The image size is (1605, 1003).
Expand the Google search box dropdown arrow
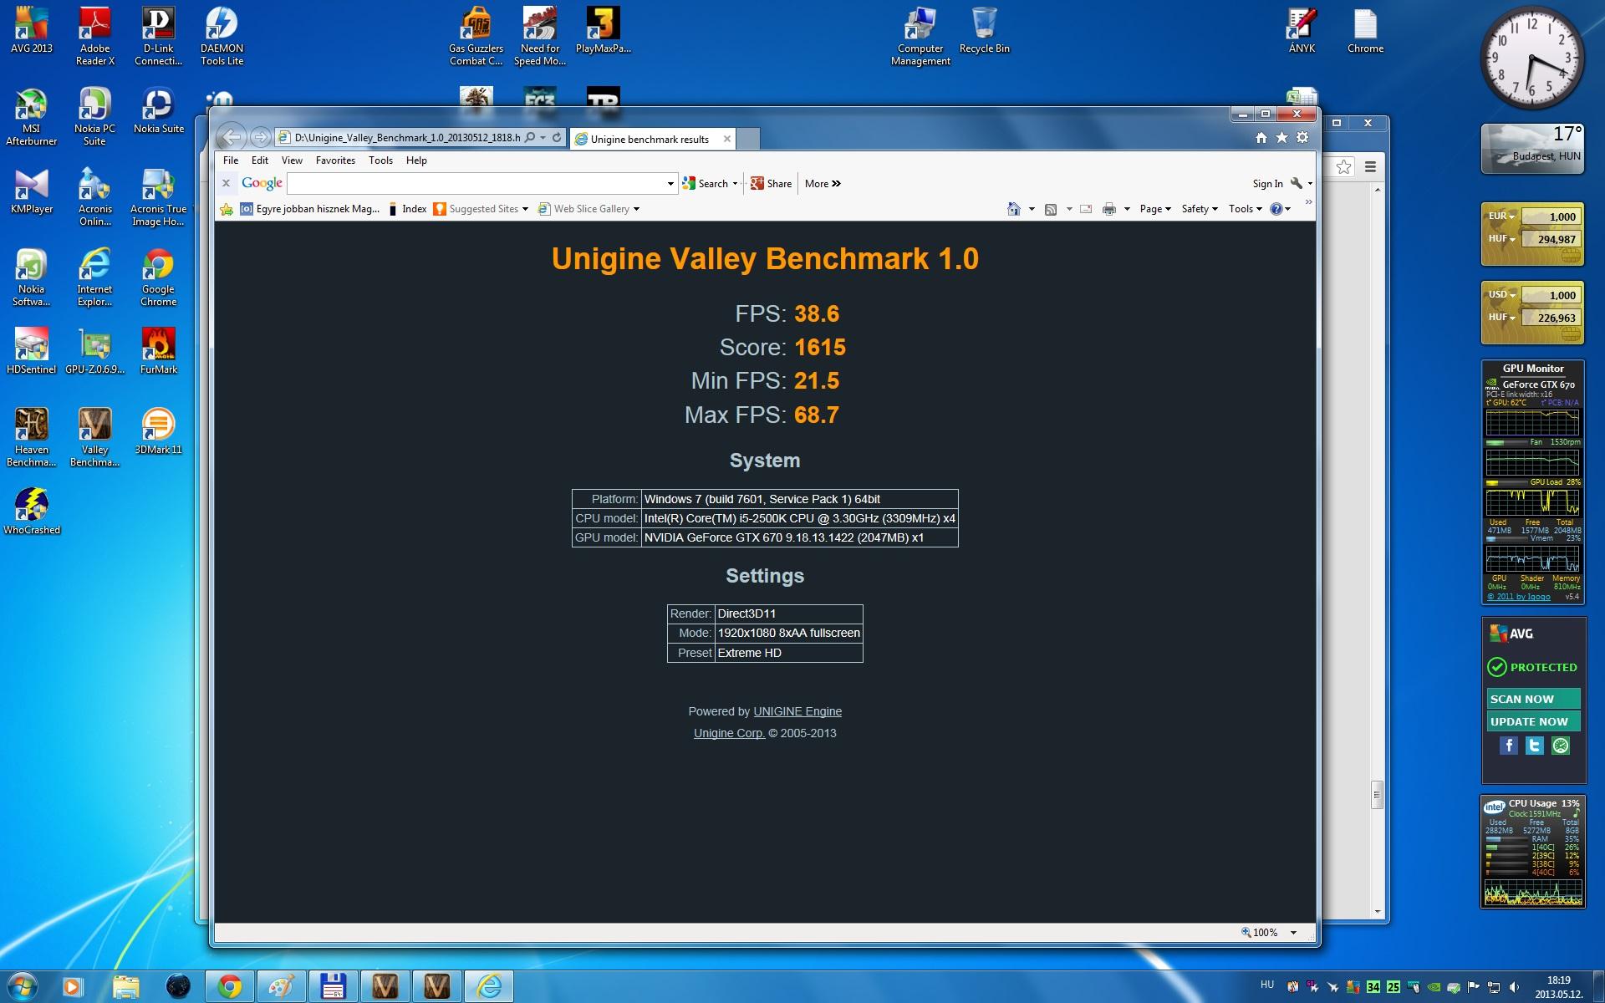coord(670,184)
